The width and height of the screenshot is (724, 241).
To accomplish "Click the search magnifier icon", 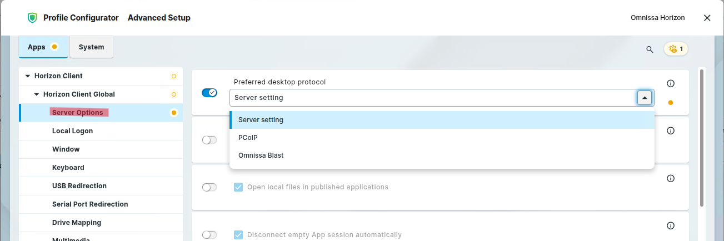I will pyautogui.click(x=650, y=49).
